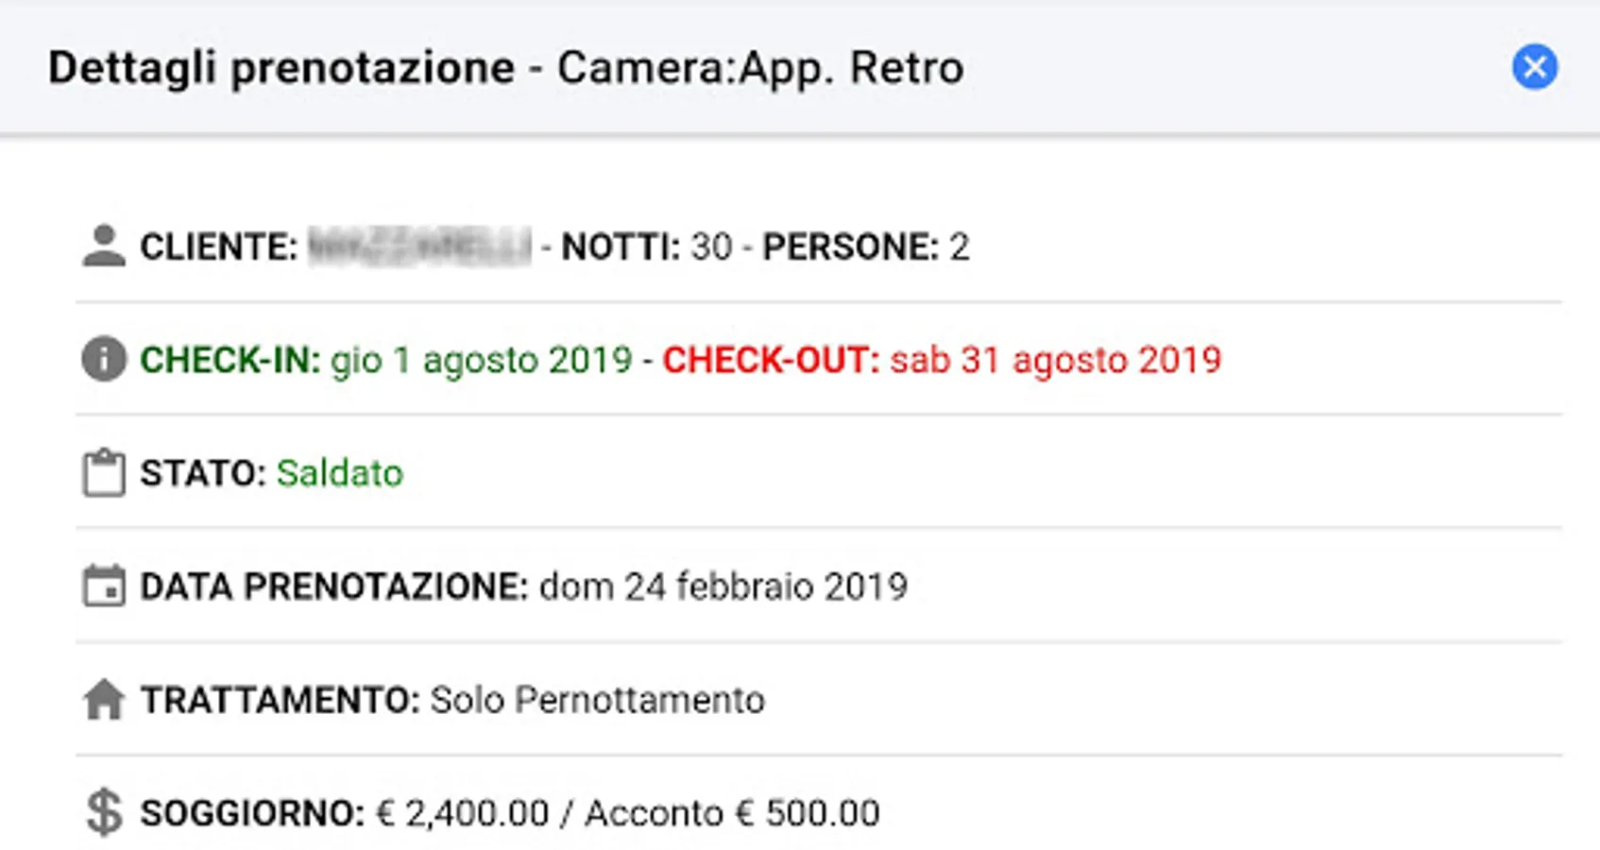Image resolution: width=1600 pixels, height=850 pixels.
Task: Click the Solo Pernottamento treatment value
Action: point(597,700)
